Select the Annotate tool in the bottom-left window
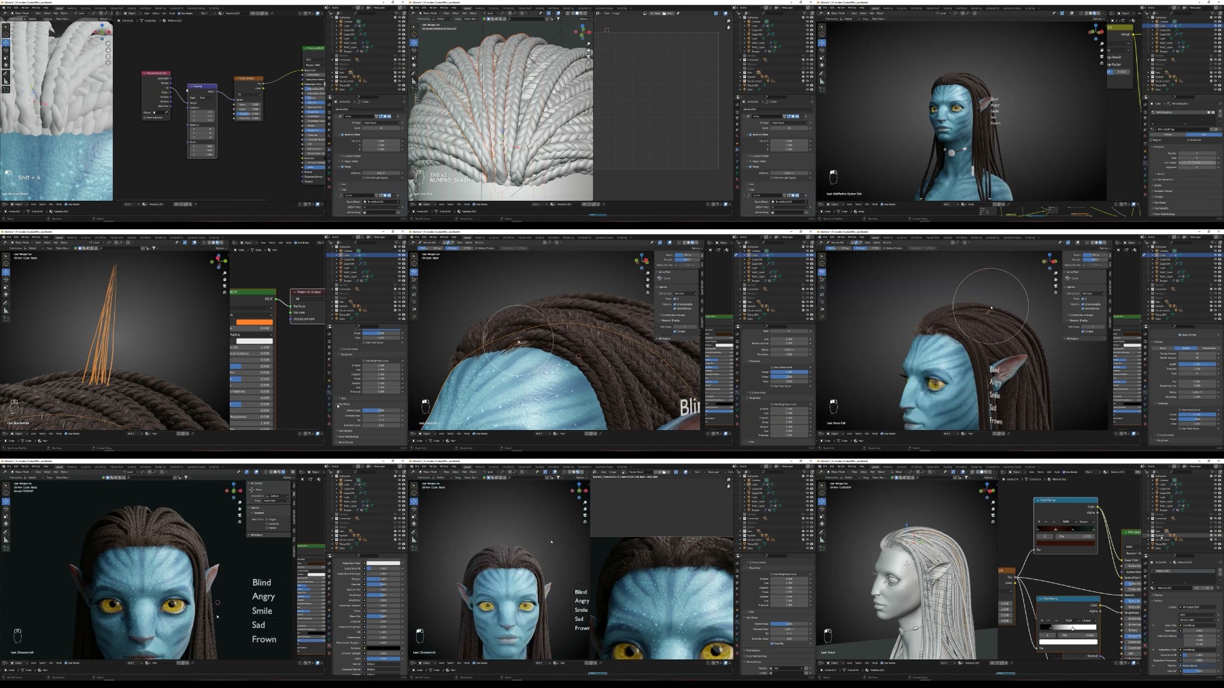The width and height of the screenshot is (1224, 688). click(6, 532)
